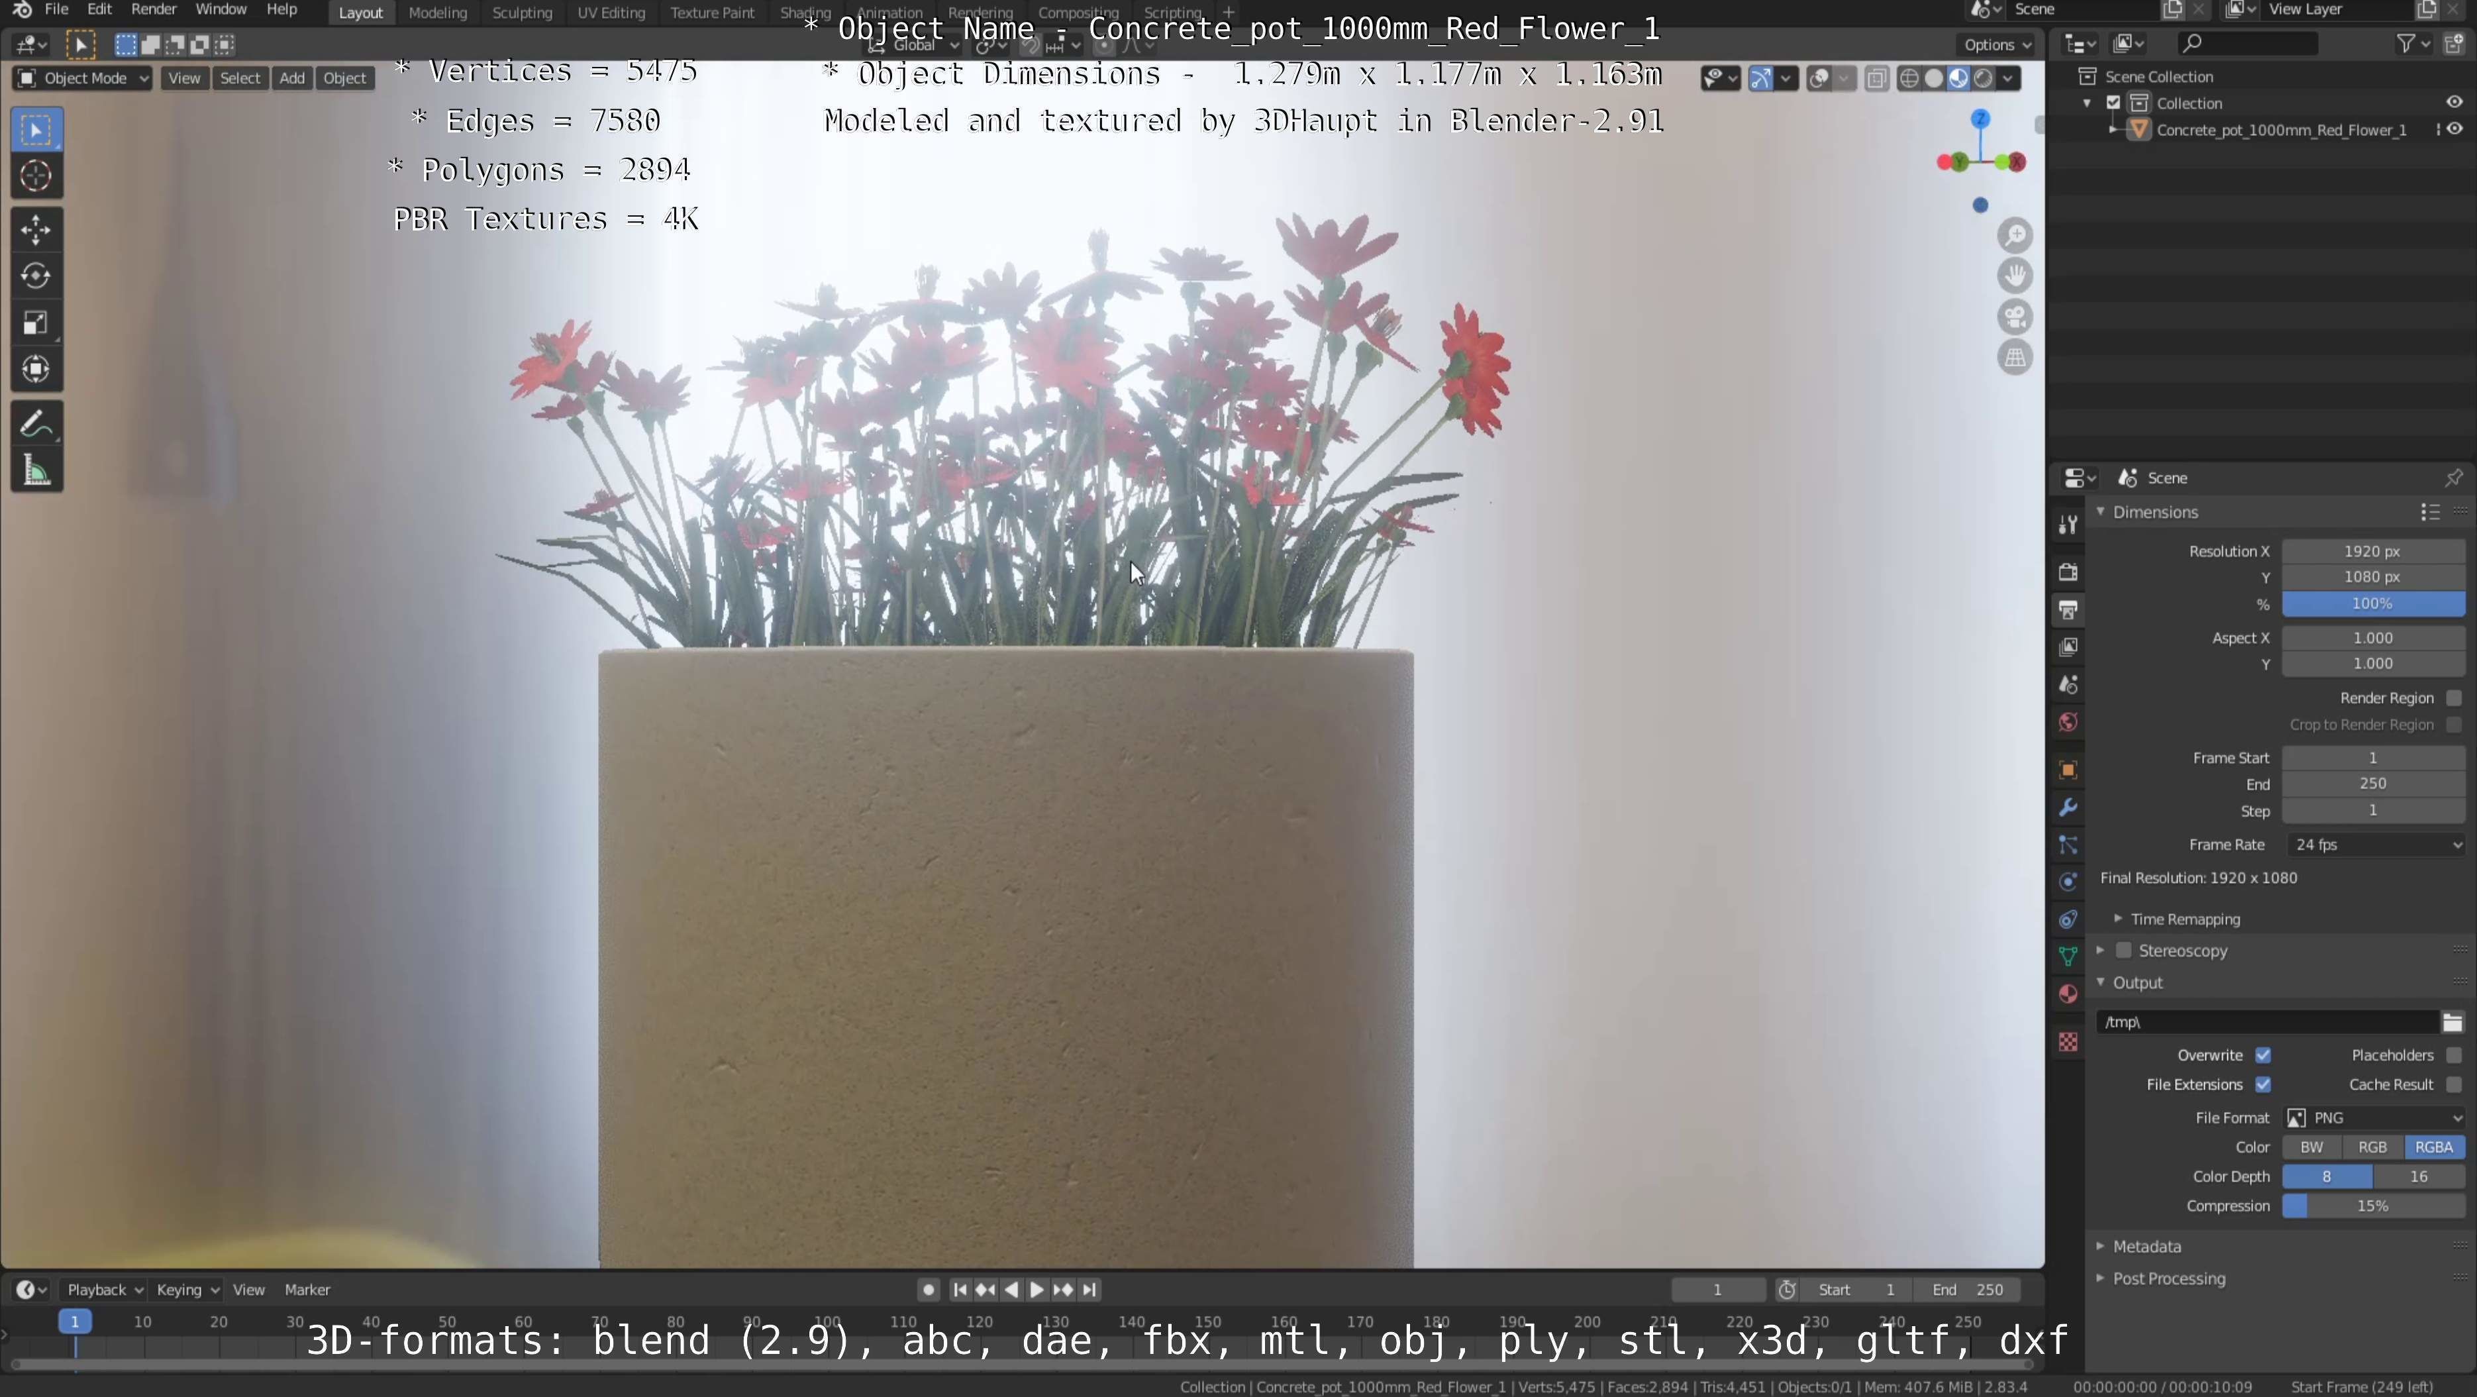Switch perspective/orthographic grid icon
The image size is (2477, 1397).
(x=2015, y=358)
